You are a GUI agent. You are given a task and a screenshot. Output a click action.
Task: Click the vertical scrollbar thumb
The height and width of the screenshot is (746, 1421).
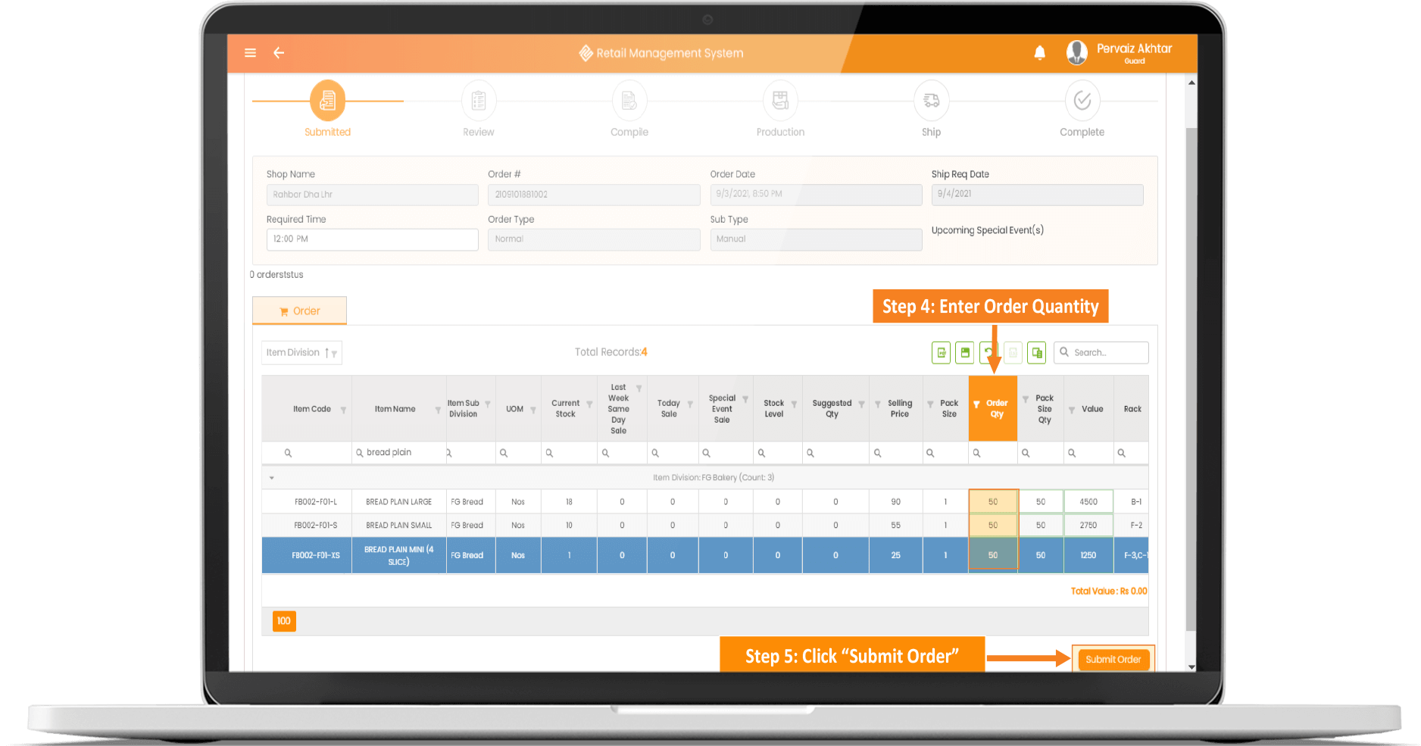(1191, 379)
